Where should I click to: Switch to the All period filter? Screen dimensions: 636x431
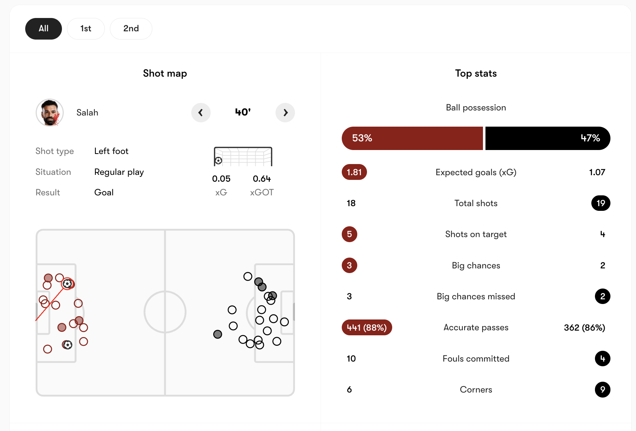click(44, 29)
